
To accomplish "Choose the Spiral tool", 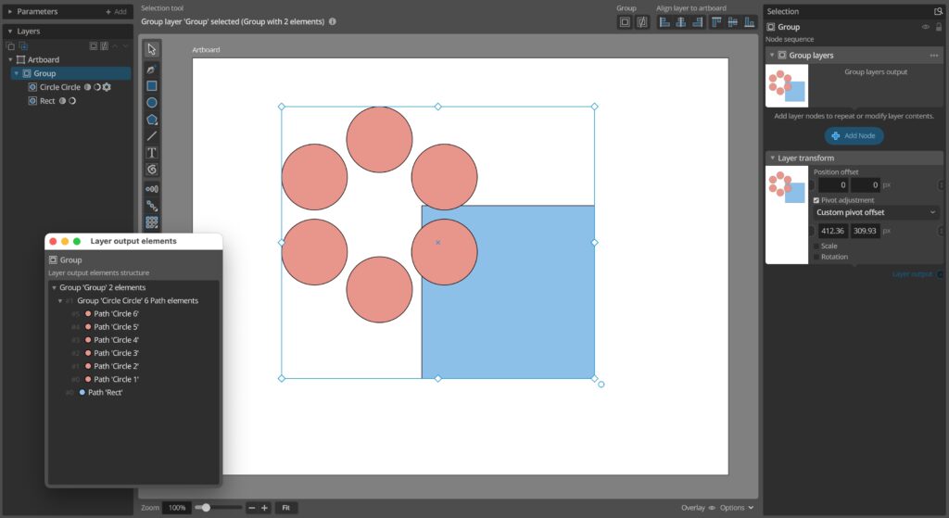I will 152,170.
